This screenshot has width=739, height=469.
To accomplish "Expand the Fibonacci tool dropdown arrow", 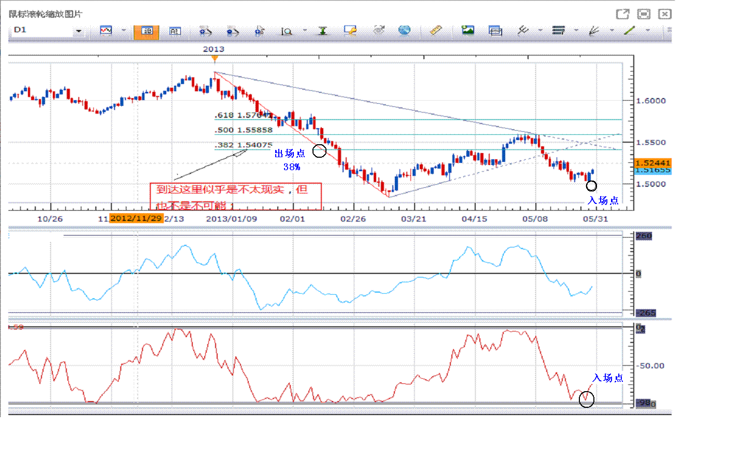I will 576,31.
